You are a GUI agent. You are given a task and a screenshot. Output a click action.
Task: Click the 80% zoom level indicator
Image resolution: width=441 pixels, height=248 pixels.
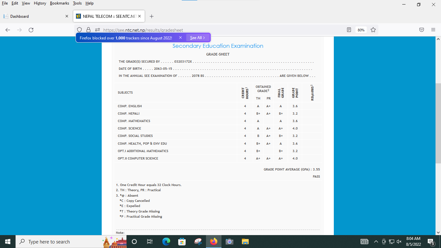tap(361, 30)
